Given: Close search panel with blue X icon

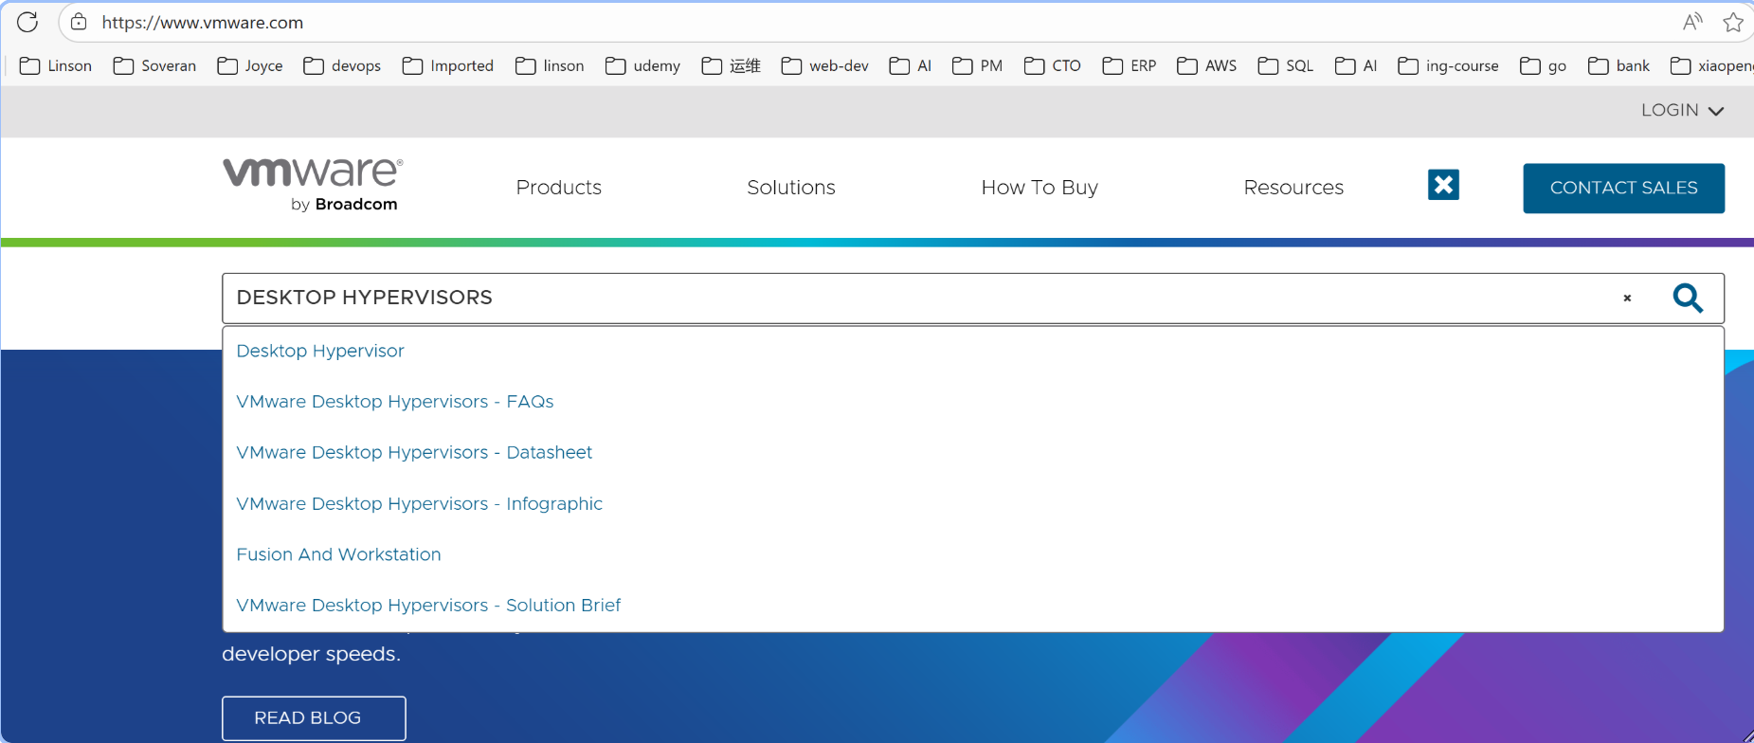Looking at the screenshot, I should pyautogui.click(x=1443, y=185).
